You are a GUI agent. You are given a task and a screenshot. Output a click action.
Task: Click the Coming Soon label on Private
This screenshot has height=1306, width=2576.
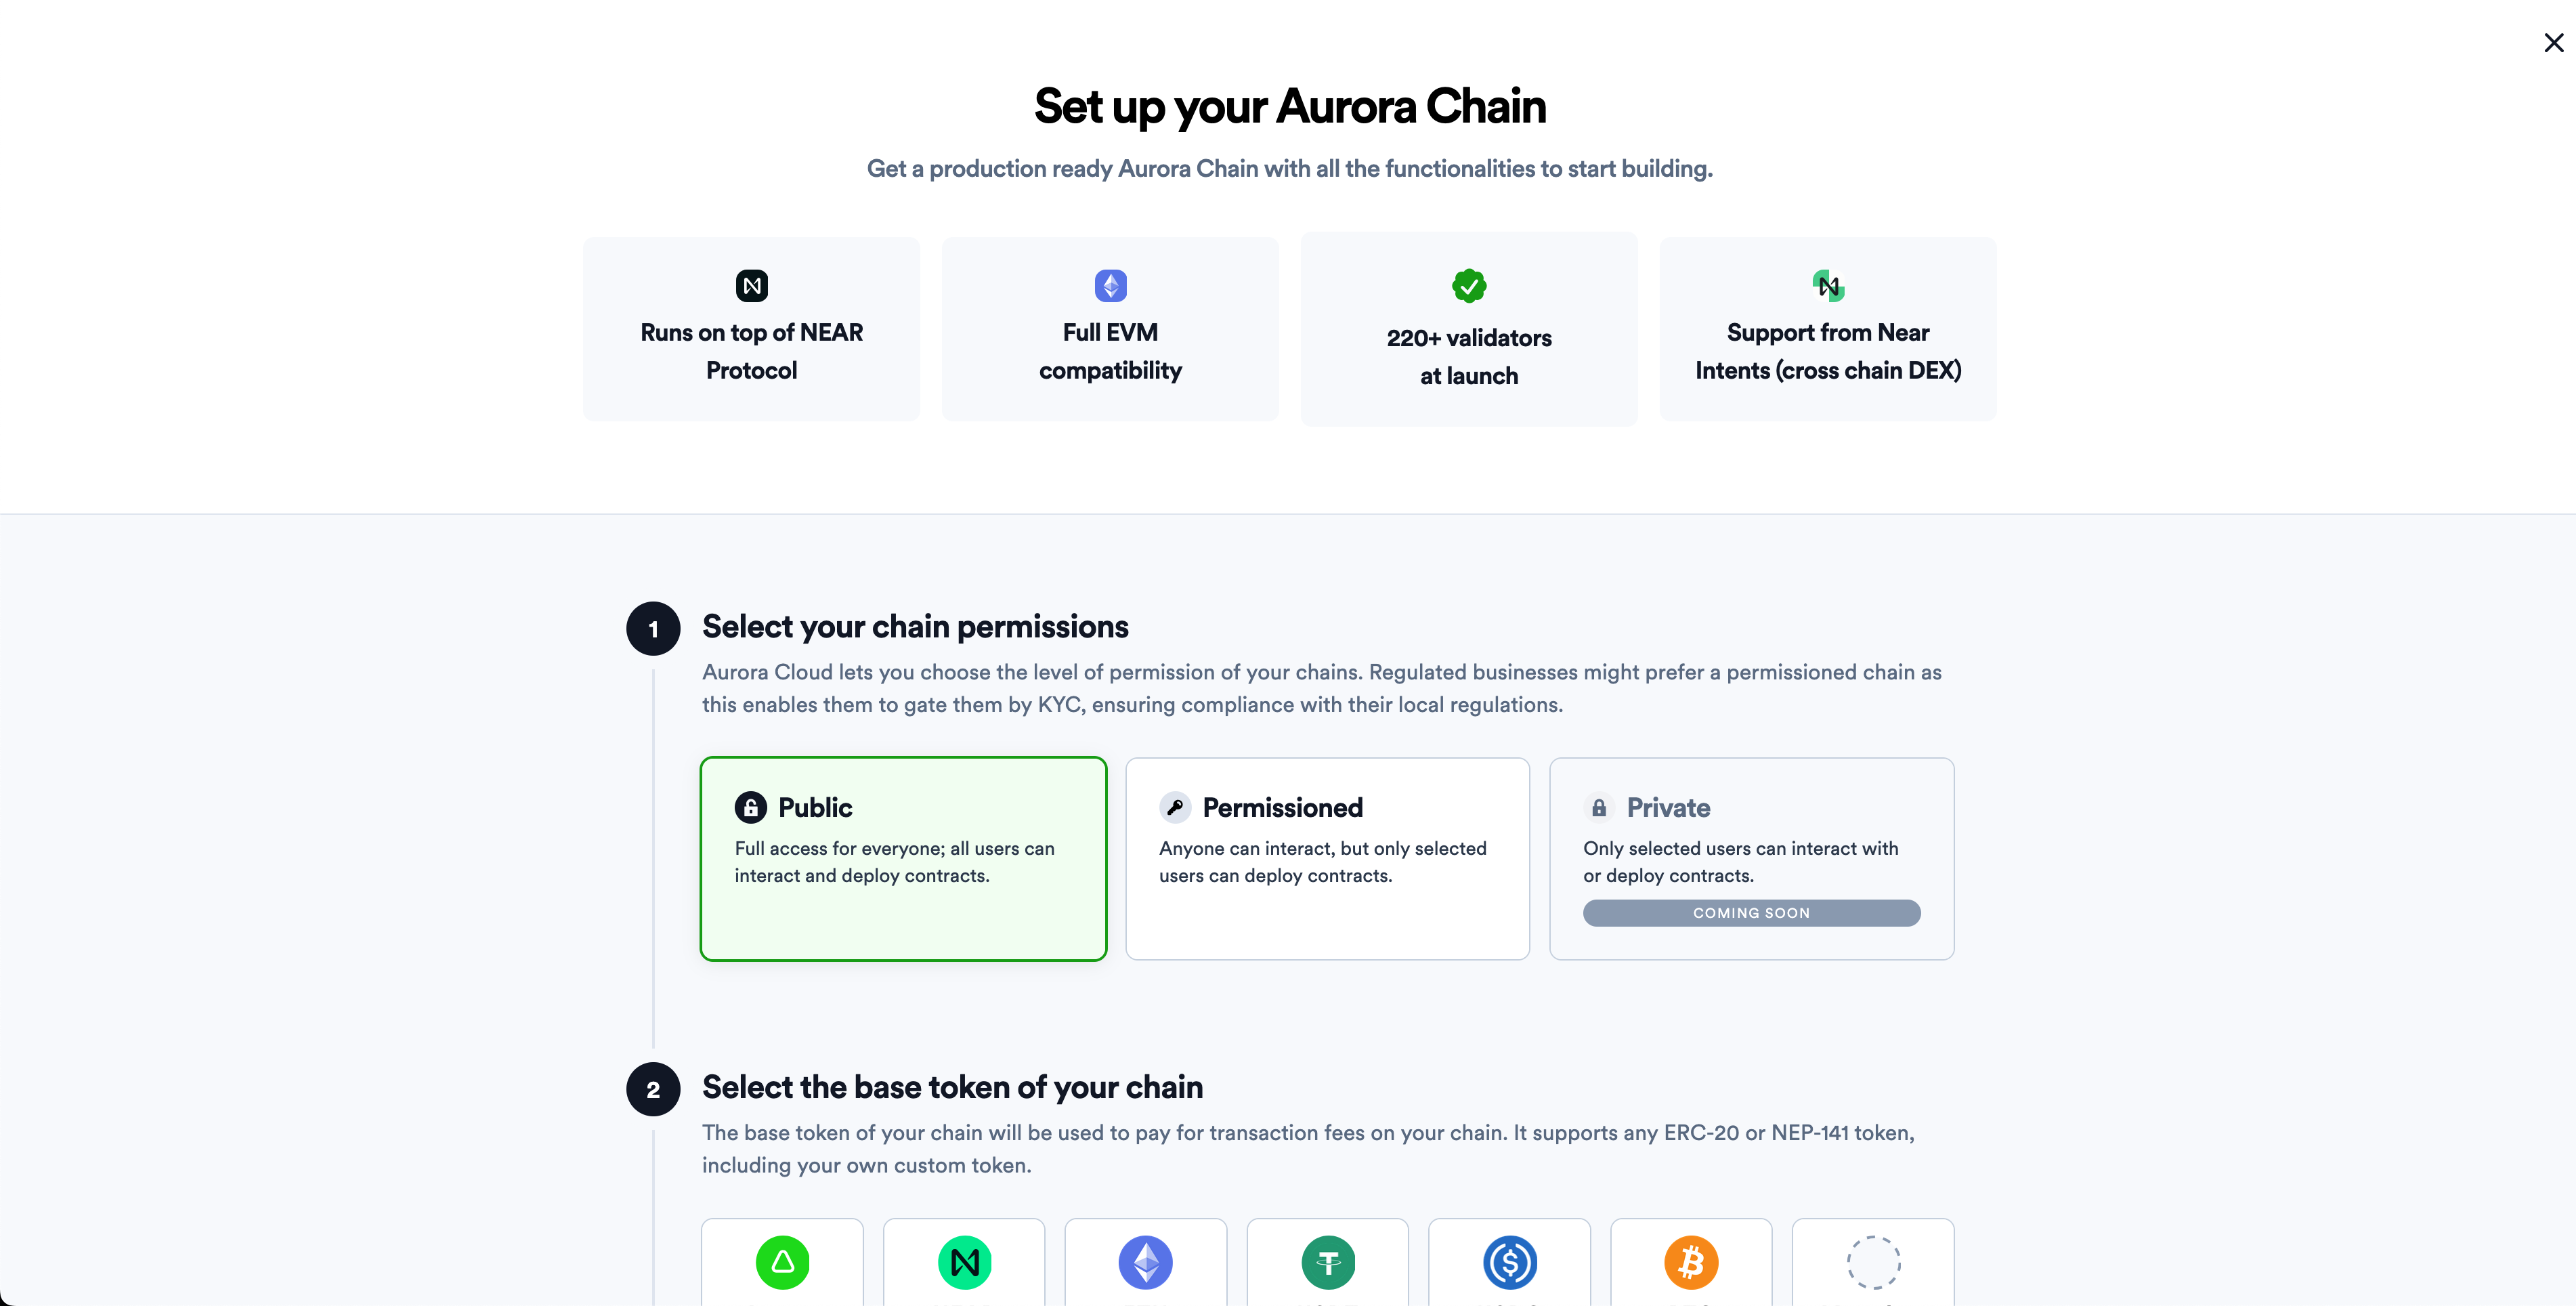pyautogui.click(x=1751, y=913)
